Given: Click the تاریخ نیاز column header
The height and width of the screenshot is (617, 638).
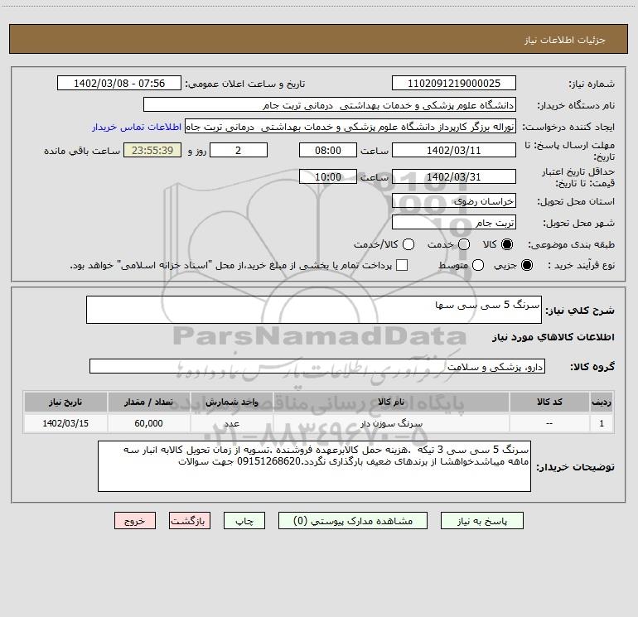Looking at the screenshot, I should [x=65, y=402].
